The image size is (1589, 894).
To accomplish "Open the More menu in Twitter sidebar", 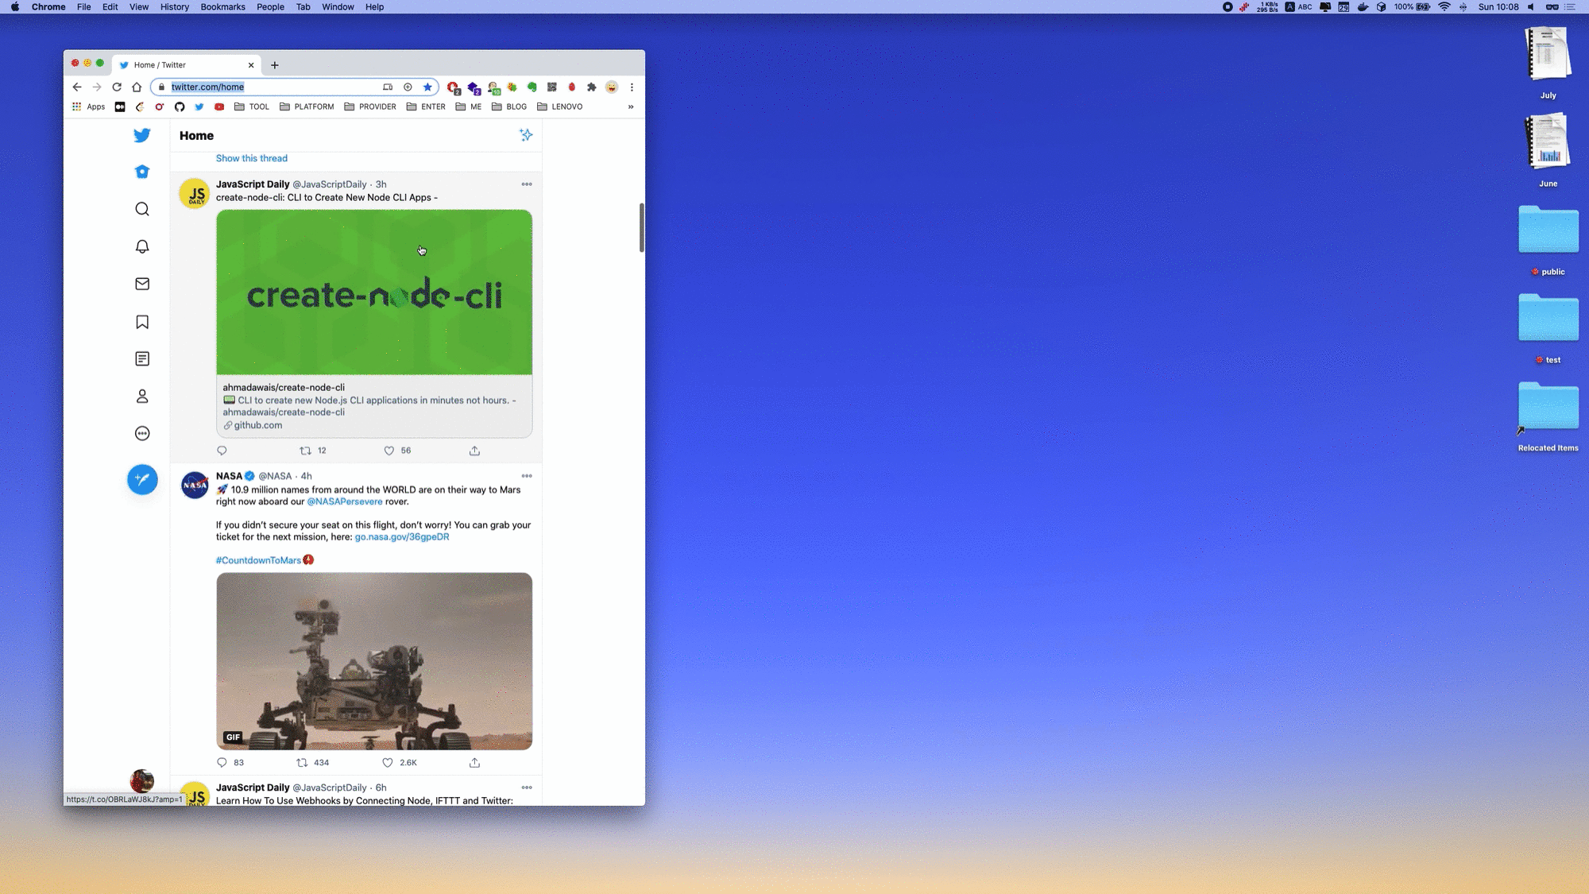I will [142, 433].
